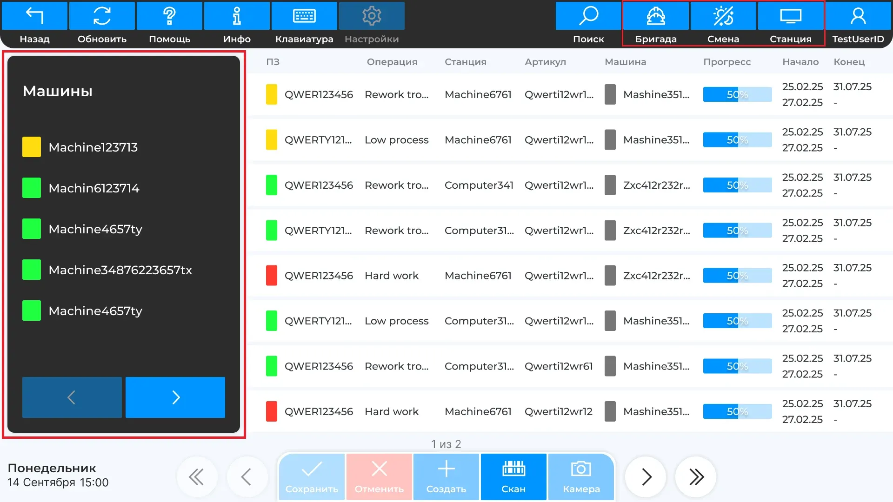
Task: Switch to the Бригада filter tab
Action: pos(656,24)
